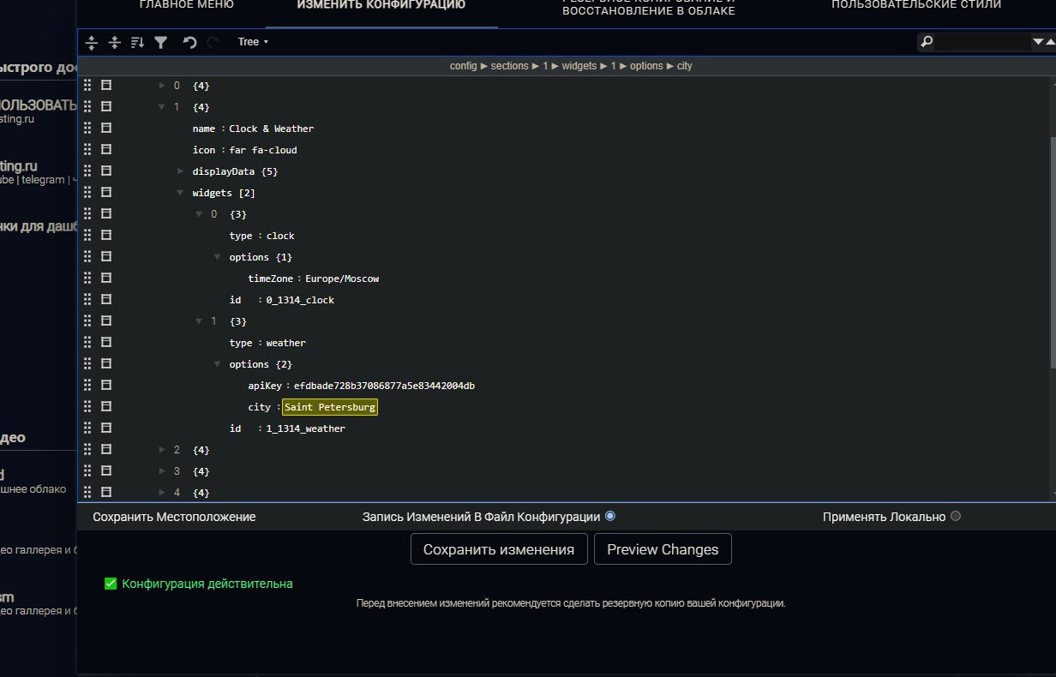
Task: Open the filter/transform tool
Action: (x=160, y=42)
